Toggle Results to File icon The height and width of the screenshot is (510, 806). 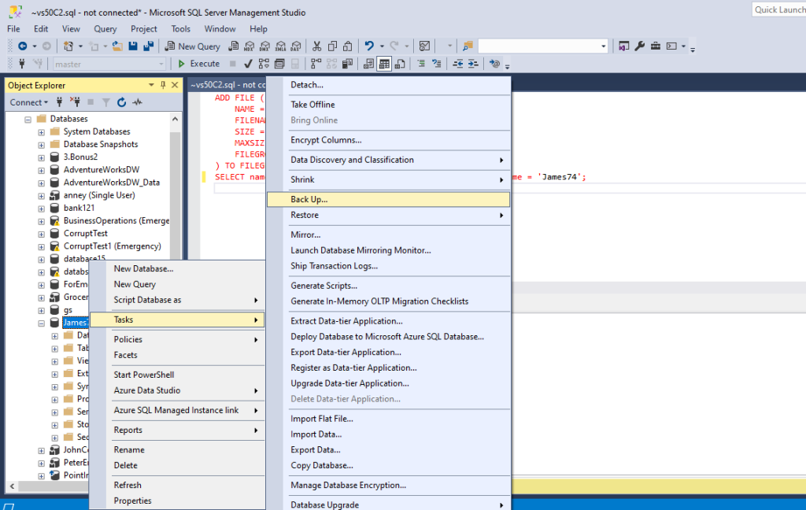click(x=400, y=64)
